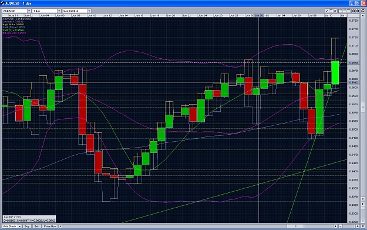Screen dimensions: 367x230
Task: Click first dashed grid-lines toolbar icon
Action: [341, 11]
